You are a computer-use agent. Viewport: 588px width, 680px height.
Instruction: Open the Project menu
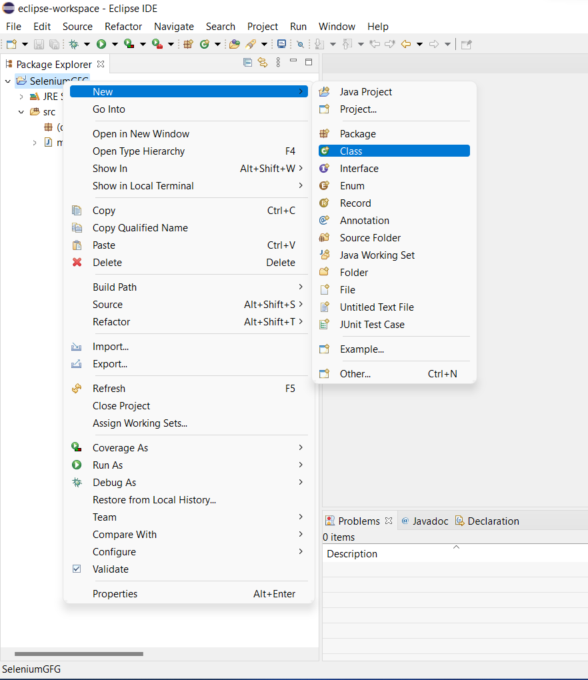(263, 27)
